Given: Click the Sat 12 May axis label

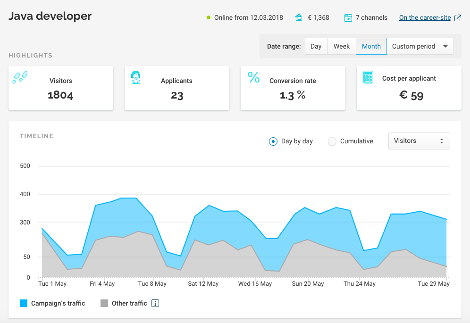Looking at the screenshot, I should [x=203, y=284].
